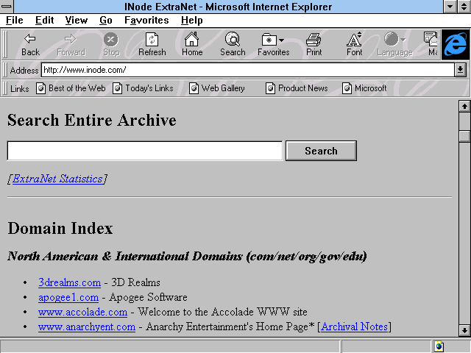Image resolution: width=471 pixels, height=353 pixels.
Task: Click the Links bar label
Action: tap(20, 89)
